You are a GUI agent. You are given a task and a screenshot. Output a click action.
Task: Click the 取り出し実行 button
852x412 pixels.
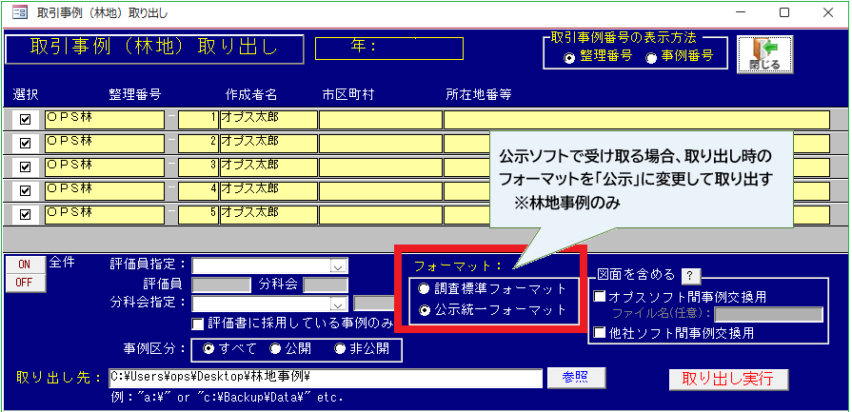(728, 379)
